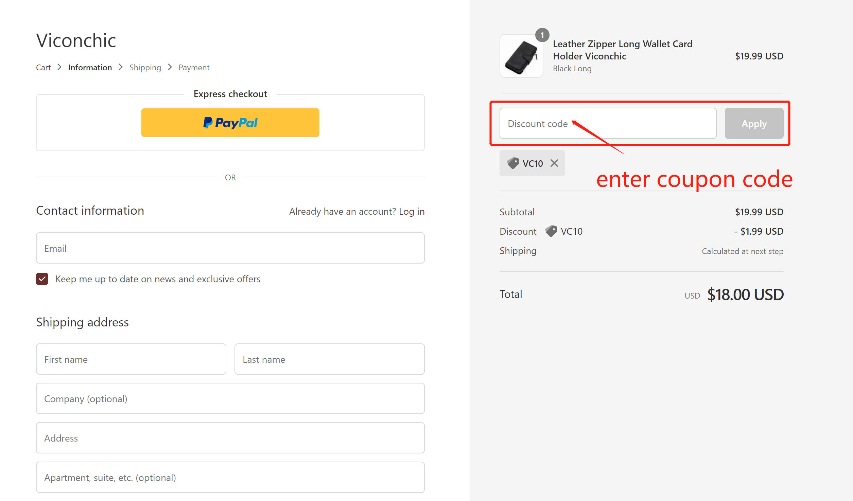853x501 pixels.
Task: Click the discount tag icon beside Discount row
Action: tap(551, 231)
